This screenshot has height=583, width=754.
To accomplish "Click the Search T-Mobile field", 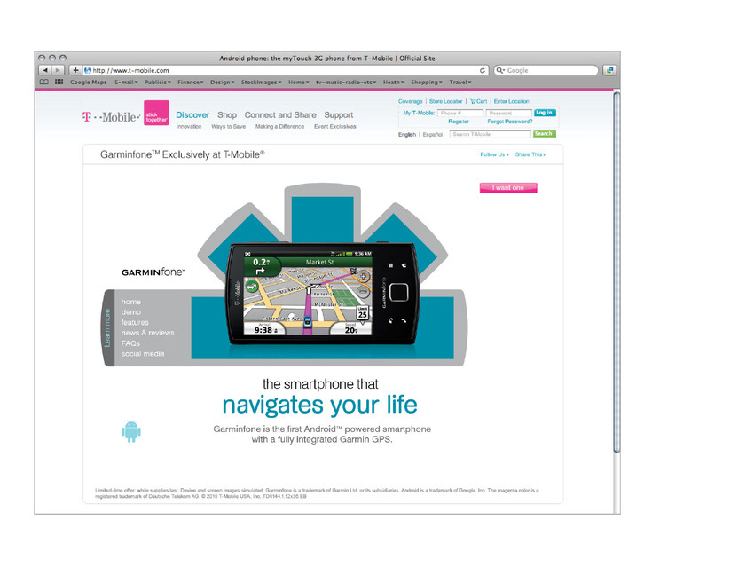I will pyautogui.click(x=490, y=134).
